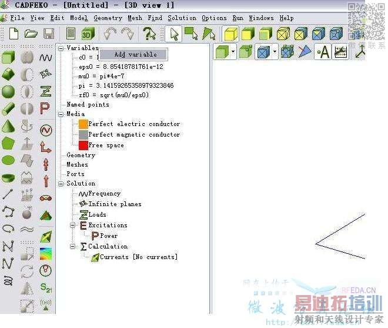Click the green Z loads icon
This screenshot has height=328, width=388.
click(x=46, y=91)
